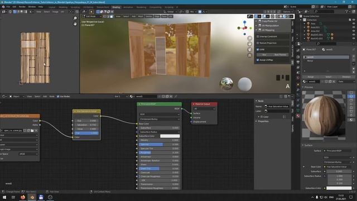Open the Tool properties tab icon
The height and width of the screenshot is (201, 357).
[298, 50]
